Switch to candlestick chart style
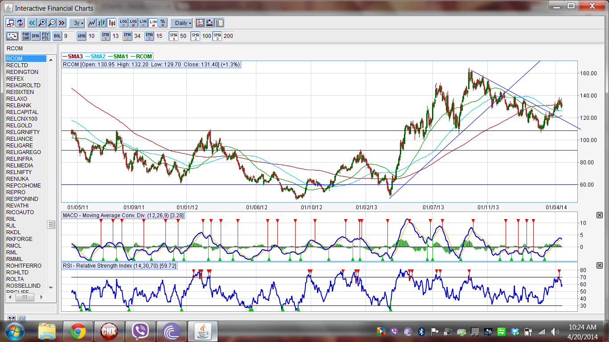 111,23
